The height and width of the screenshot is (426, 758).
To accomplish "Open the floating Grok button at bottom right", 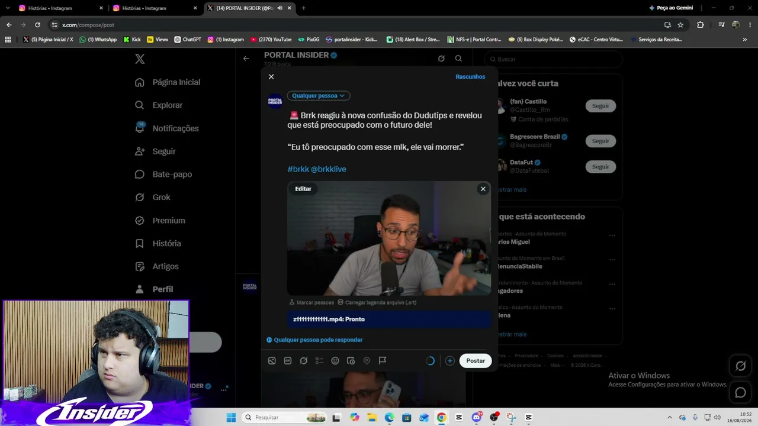I will click(740, 366).
